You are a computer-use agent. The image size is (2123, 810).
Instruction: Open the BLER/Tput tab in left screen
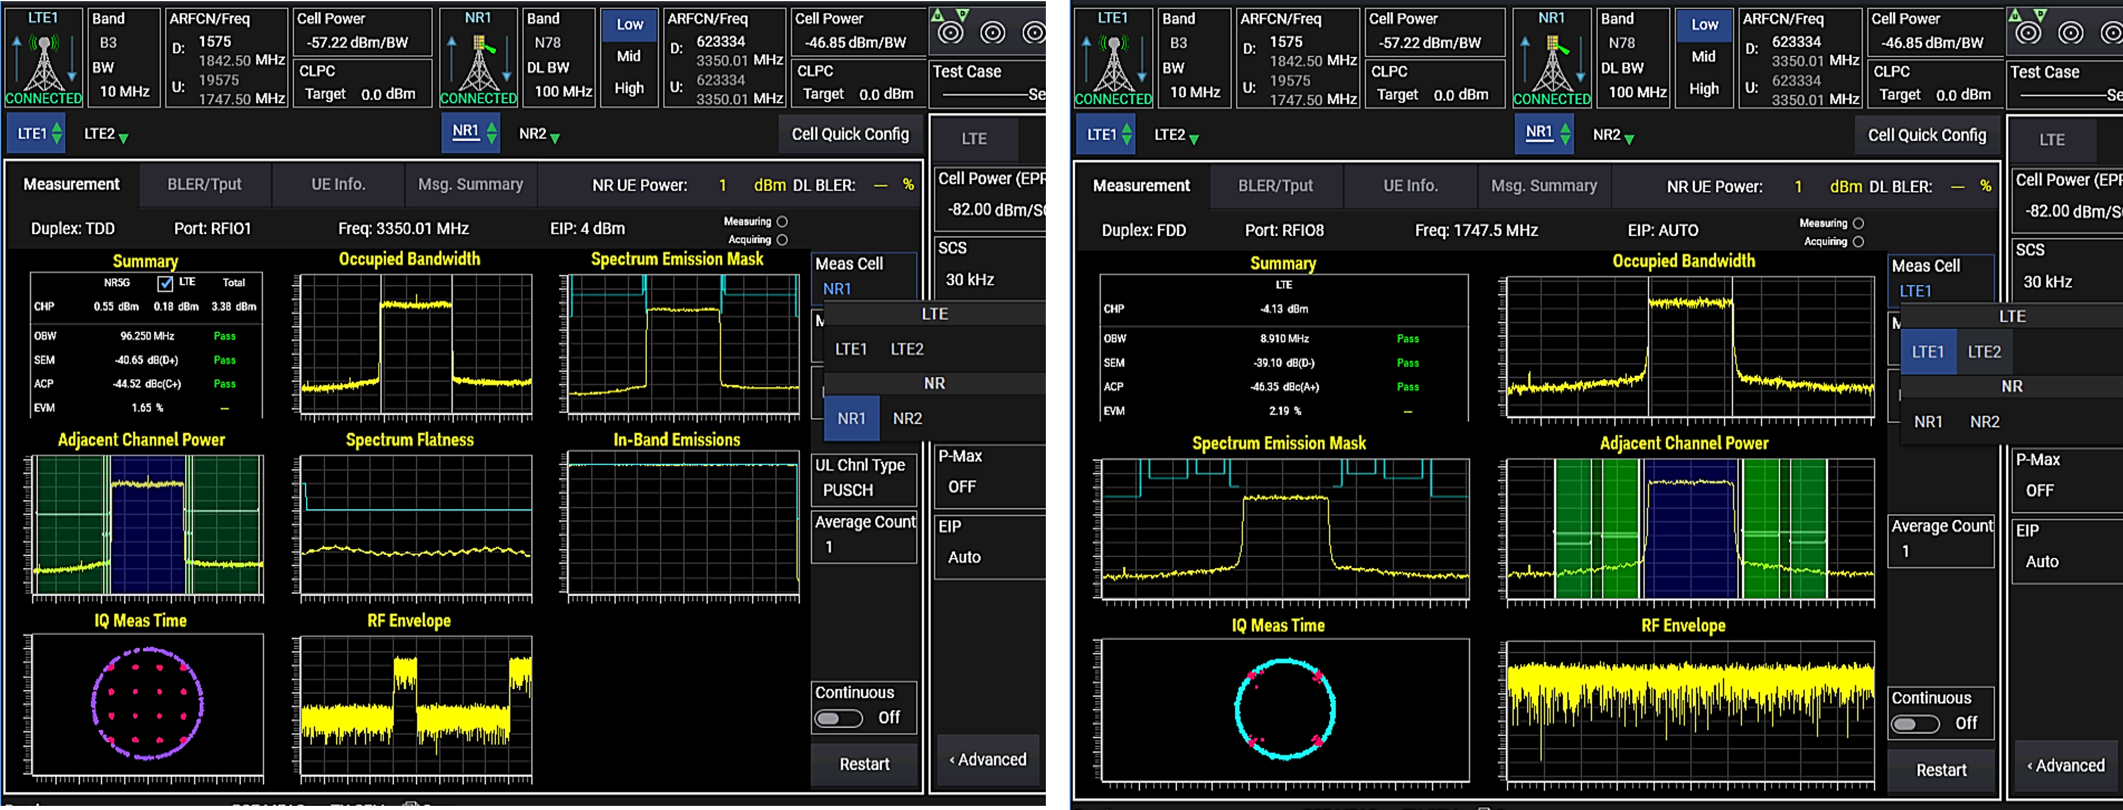tap(204, 184)
